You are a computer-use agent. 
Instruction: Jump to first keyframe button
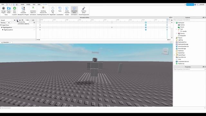point(14,20)
